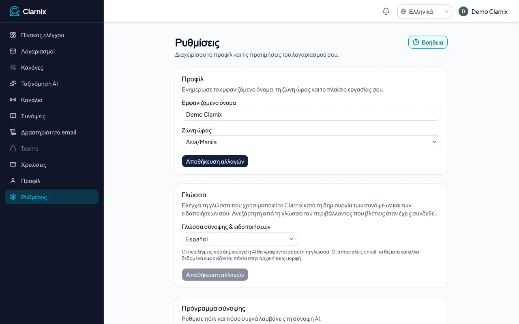
Task: Focus the Εμφανιζόμενο όνομα input field
Action: coord(311,114)
